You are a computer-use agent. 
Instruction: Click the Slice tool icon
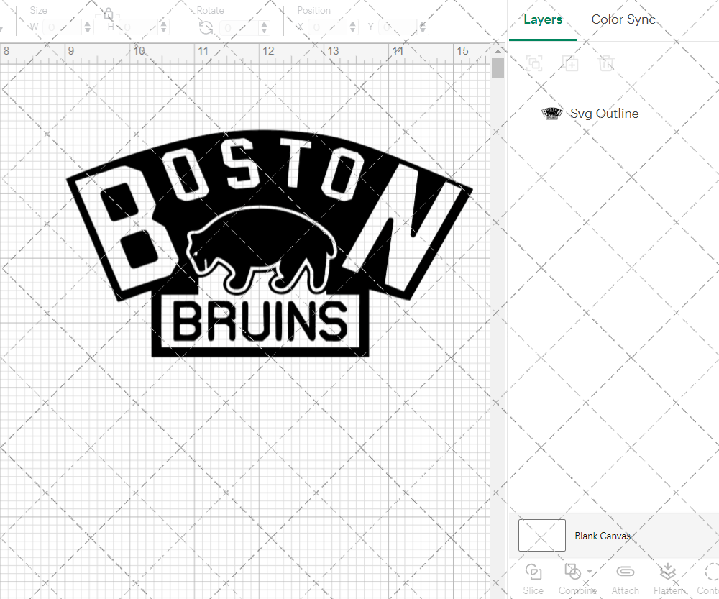(533, 572)
